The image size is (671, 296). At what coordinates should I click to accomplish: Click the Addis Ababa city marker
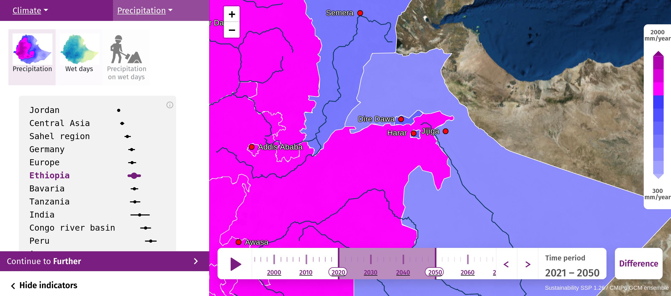coord(252,147)
